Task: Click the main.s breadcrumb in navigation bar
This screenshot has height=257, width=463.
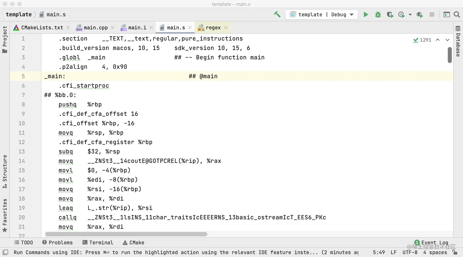Action: pos(52,14)
